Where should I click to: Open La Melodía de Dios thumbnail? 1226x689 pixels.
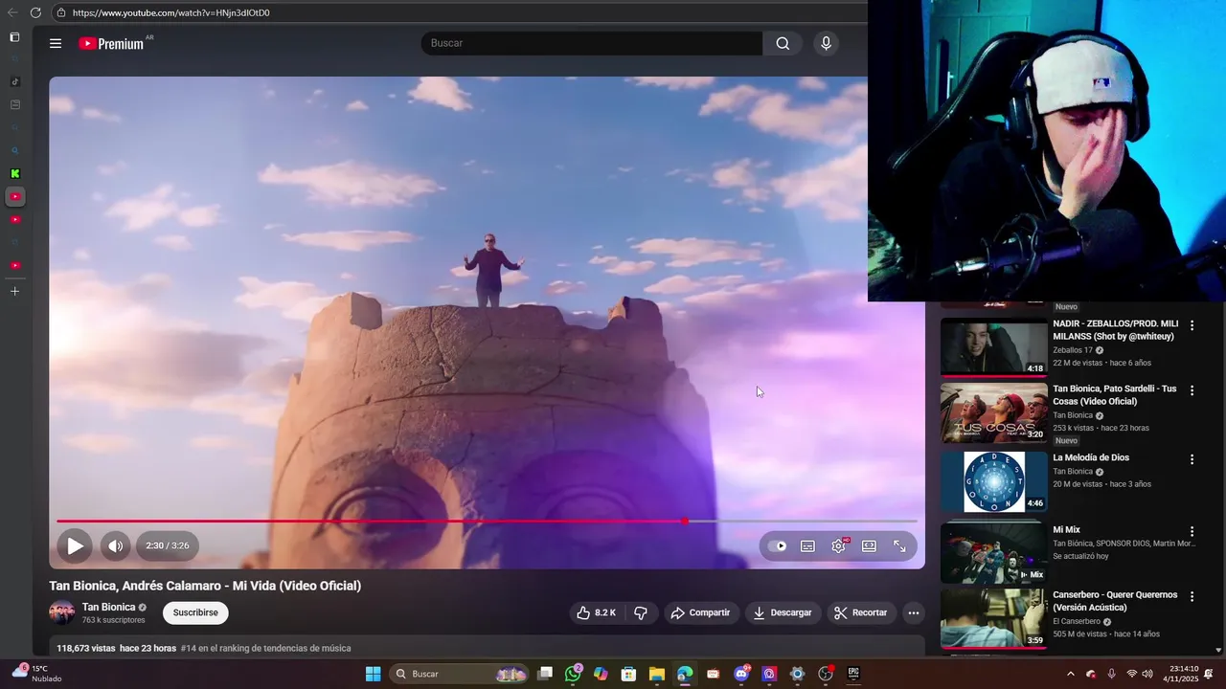(x=993, y=481)
